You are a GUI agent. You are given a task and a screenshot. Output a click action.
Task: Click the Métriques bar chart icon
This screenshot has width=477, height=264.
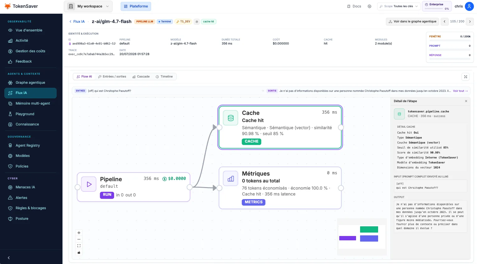(x=231, y=179)
